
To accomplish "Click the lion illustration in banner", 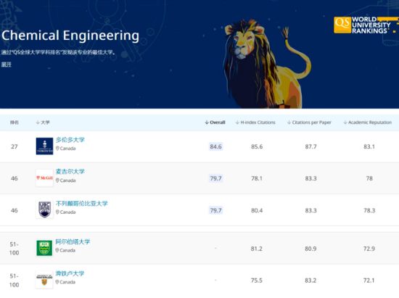I will [267, 64].
